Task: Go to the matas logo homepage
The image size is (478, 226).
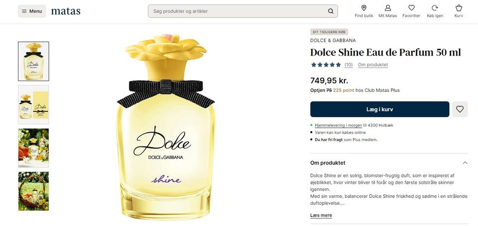Action: click(66, 11)
